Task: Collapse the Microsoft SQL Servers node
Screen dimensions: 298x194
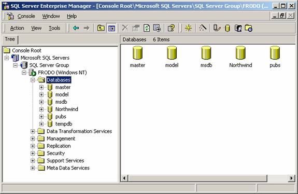Action: (x=7, y=58)
